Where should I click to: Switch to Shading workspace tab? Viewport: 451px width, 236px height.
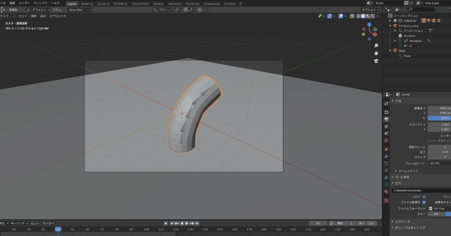(x=158, y=4)
